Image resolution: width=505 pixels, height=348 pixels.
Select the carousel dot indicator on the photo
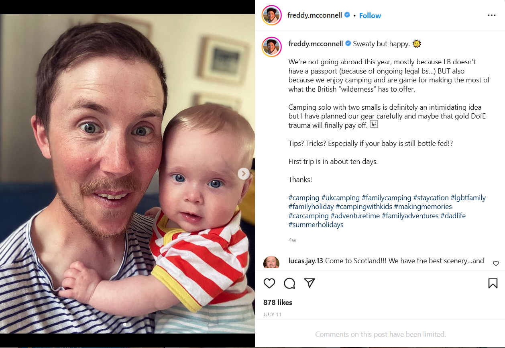pos(125,324)
